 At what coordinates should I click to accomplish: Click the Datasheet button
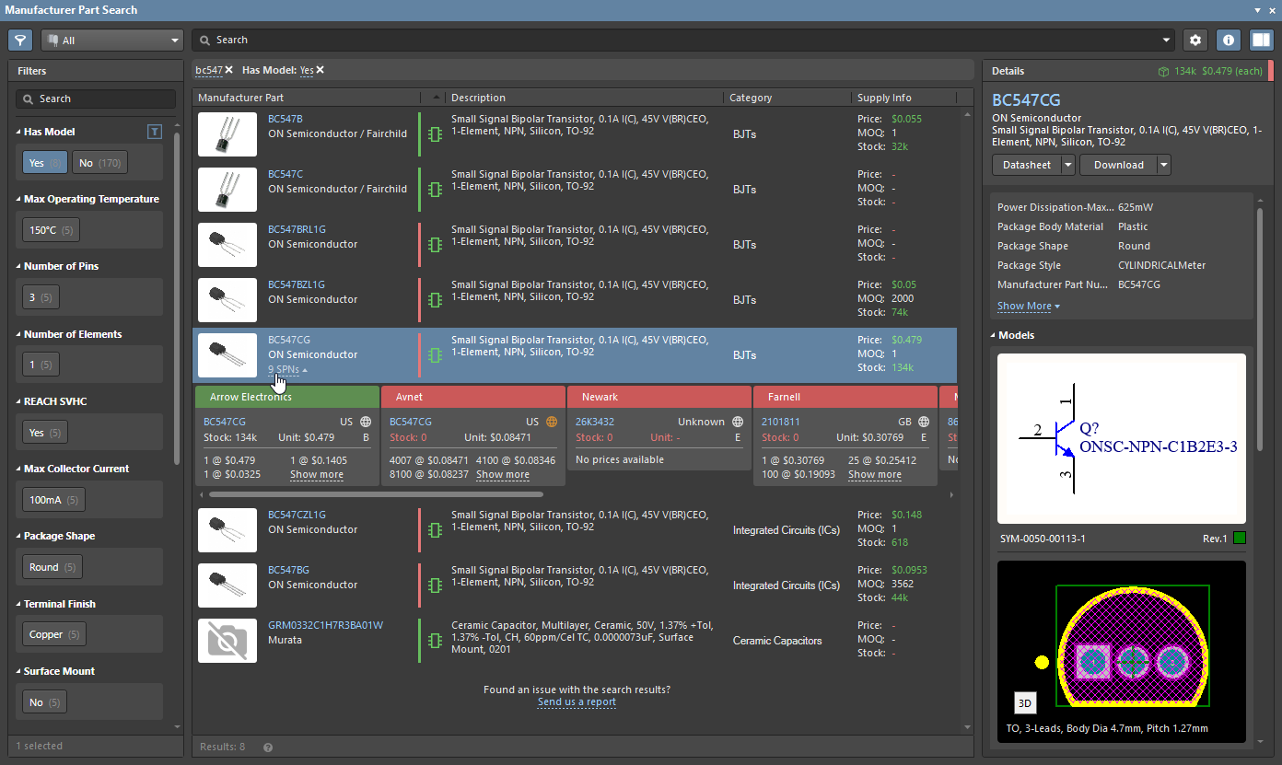pyautogui.click(x=1026, y=165)
